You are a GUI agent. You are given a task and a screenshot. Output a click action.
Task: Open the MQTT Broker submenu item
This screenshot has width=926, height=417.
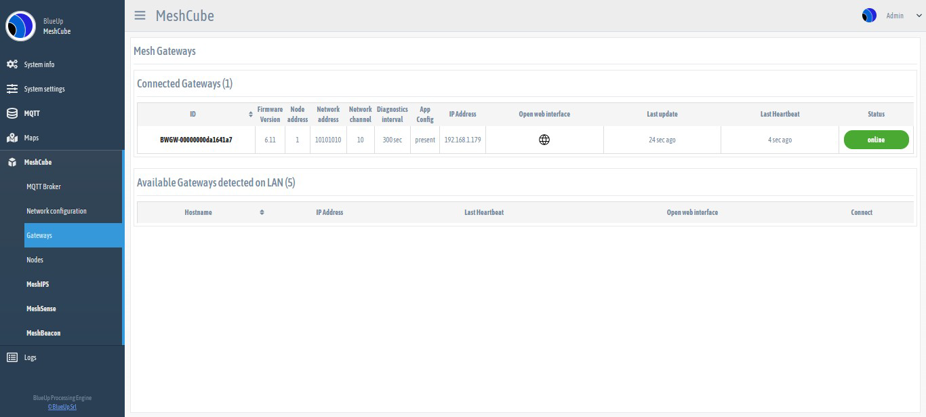(43, 186)
